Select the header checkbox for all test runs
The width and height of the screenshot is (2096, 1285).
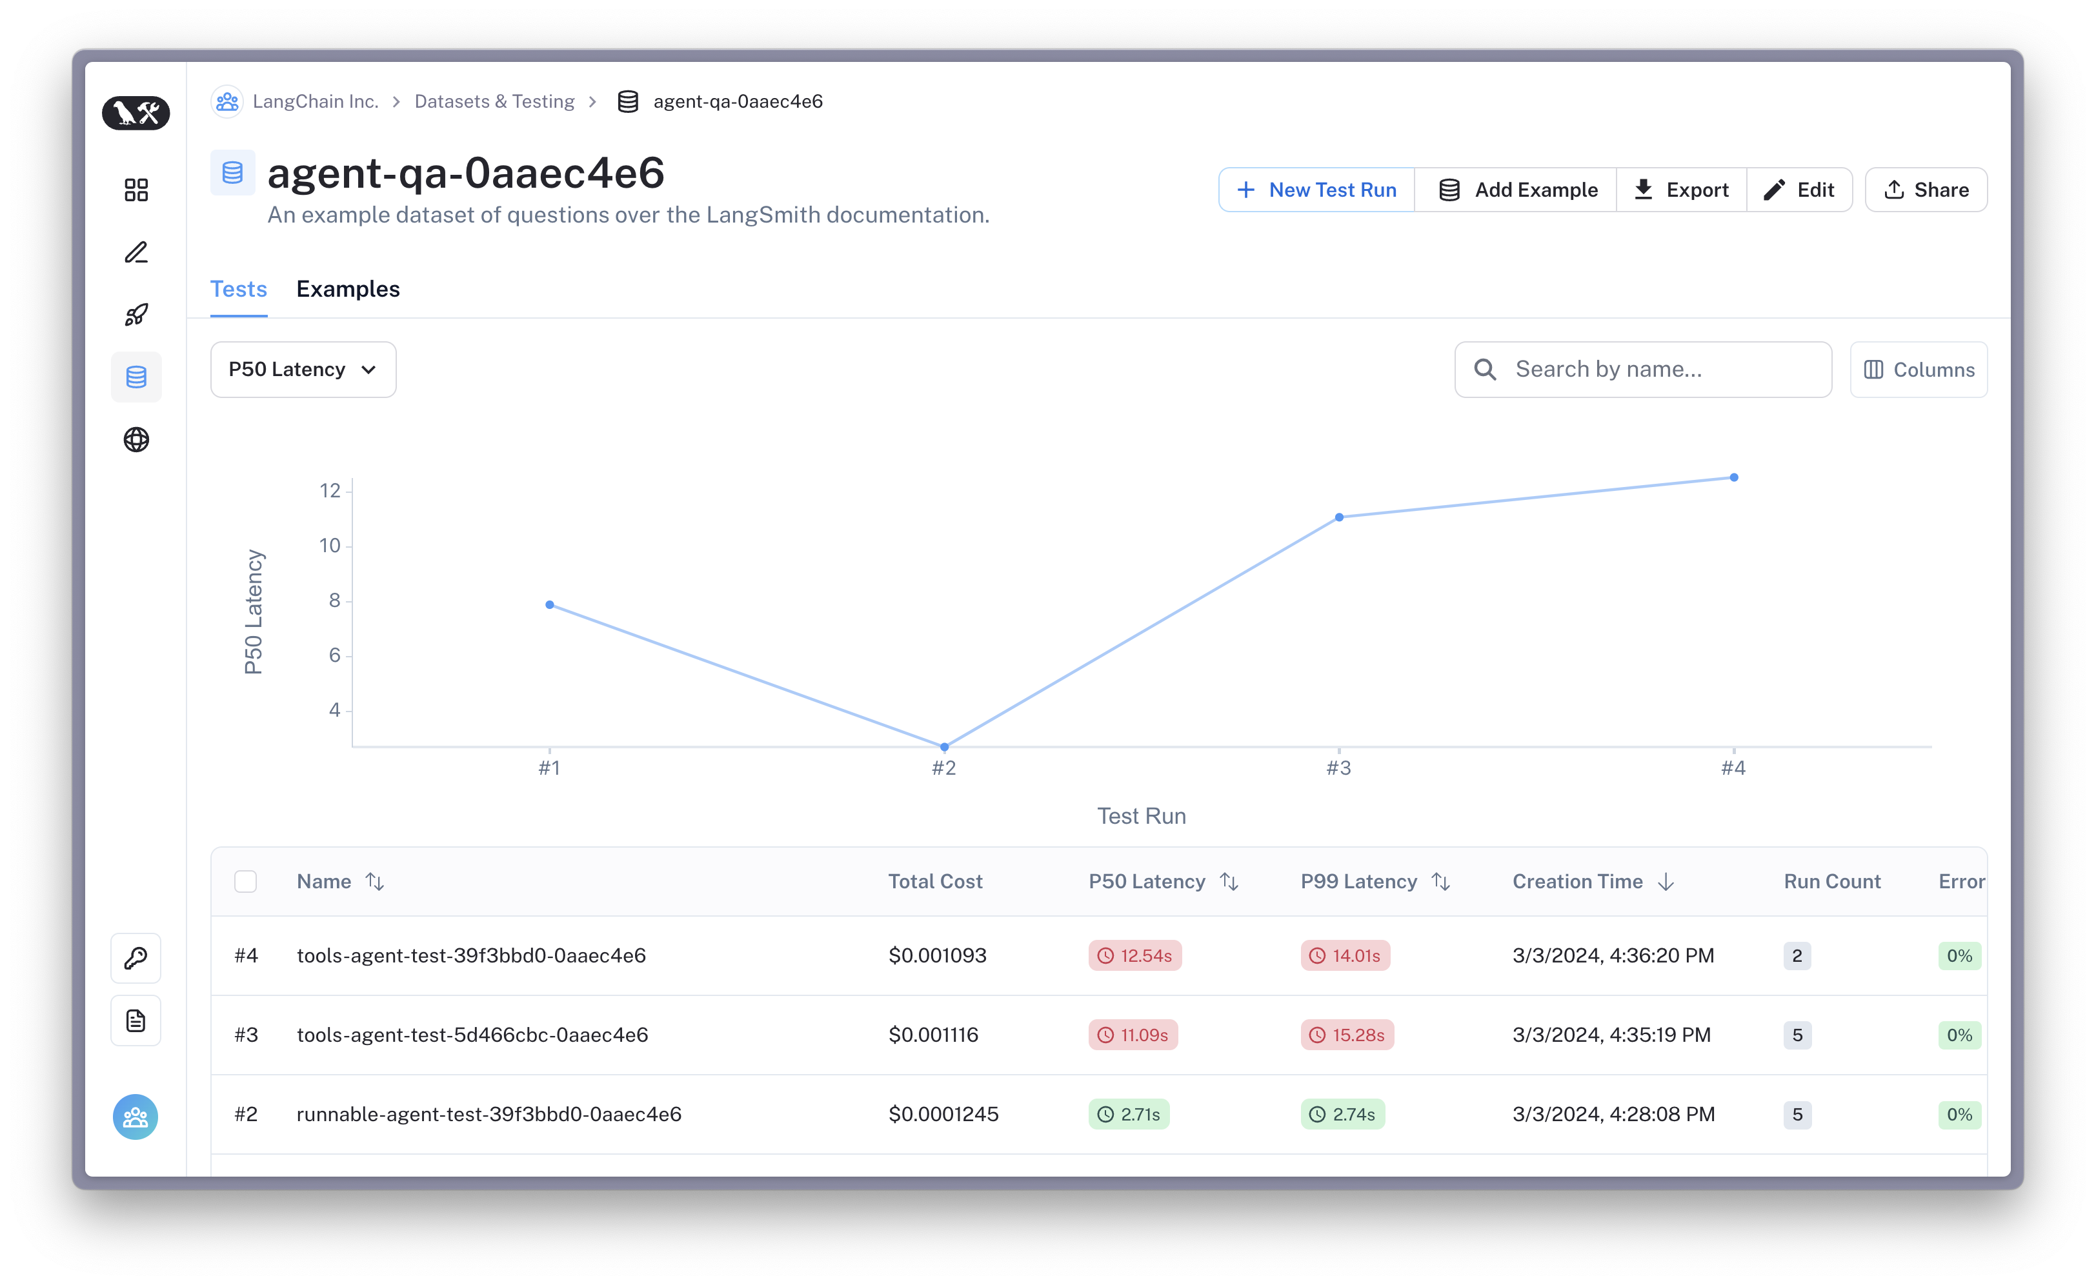[x=246, y=882]
